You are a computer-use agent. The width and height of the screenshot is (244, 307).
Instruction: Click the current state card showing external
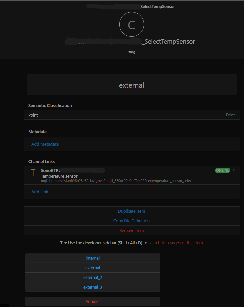[x=131, y=85]
